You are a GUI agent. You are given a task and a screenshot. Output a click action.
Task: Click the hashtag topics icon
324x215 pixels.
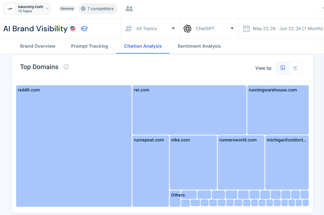[x=129, y=29]
